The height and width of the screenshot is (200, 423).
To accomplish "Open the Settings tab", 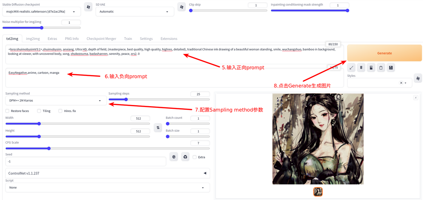I will [146, 39].
